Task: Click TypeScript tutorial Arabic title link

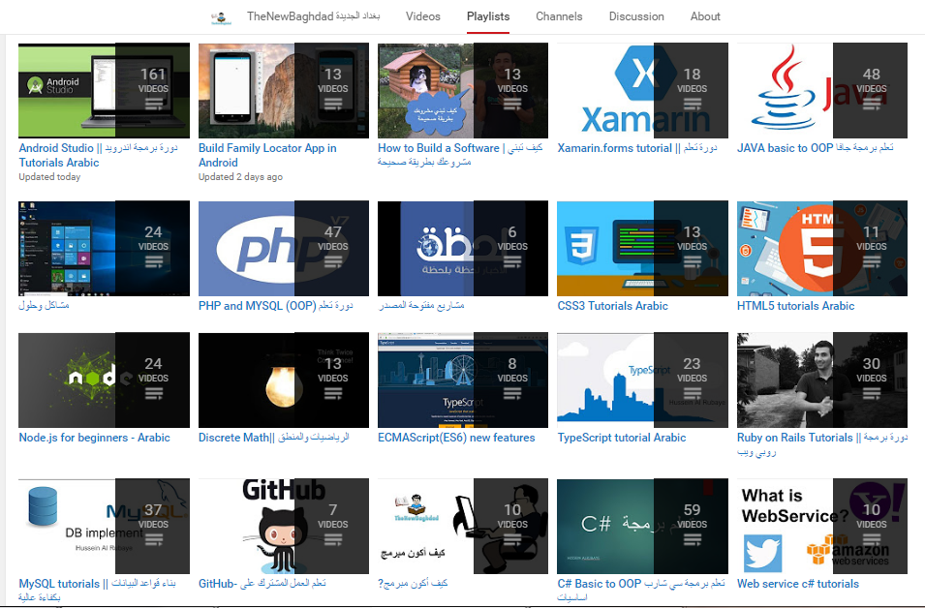Action: 622,438
